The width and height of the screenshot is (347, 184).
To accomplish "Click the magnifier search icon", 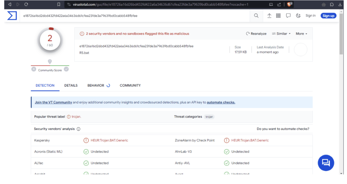I will pyautogui.click(x=256, y=16).
